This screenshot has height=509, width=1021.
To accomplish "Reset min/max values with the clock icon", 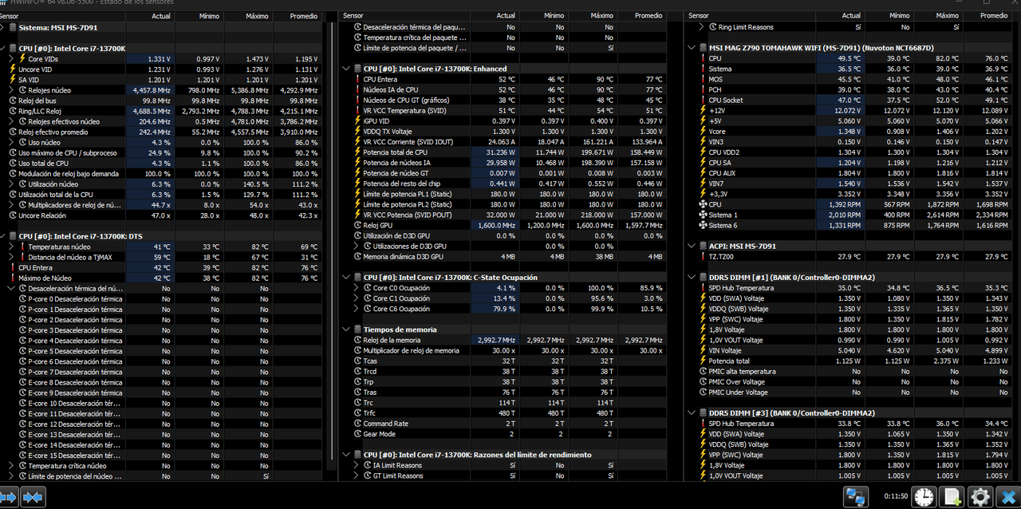I will 924,497.
